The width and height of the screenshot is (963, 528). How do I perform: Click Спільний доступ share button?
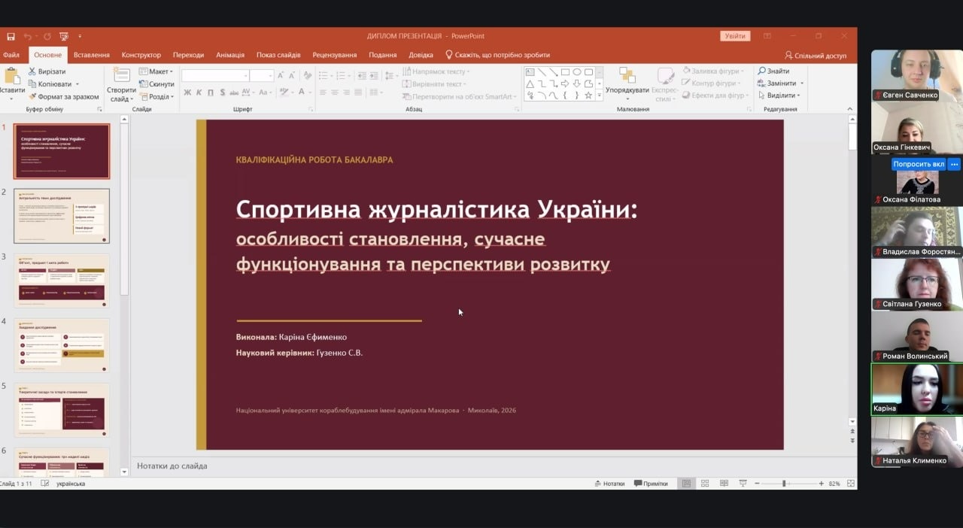(x=816, y=55)
